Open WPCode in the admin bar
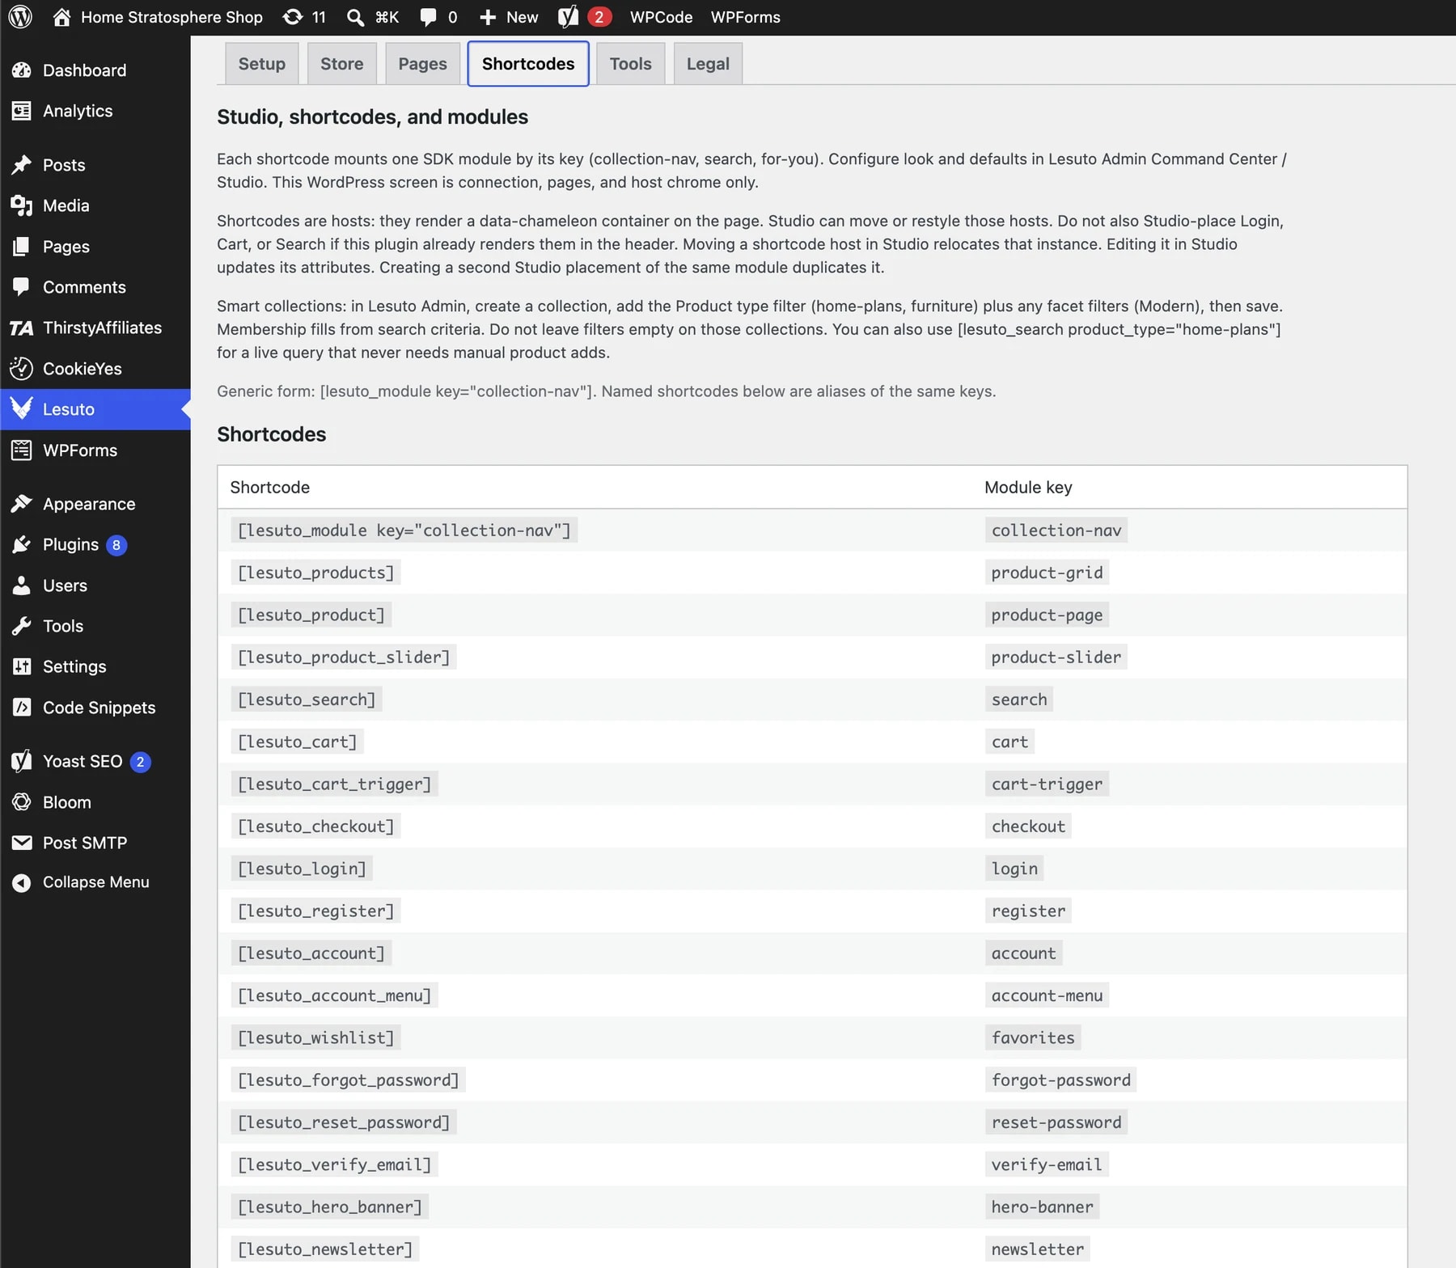Viewport: 1456px width, 1268px height. [661, 17]
